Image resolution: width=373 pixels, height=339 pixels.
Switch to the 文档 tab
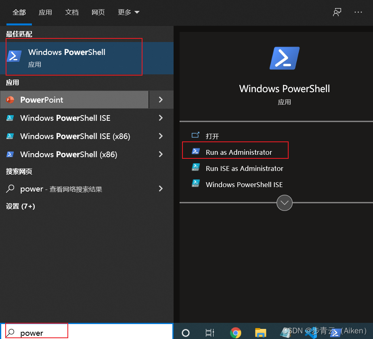coord(72,12)
